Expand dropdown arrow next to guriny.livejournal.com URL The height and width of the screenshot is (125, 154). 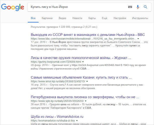(83, 62)
